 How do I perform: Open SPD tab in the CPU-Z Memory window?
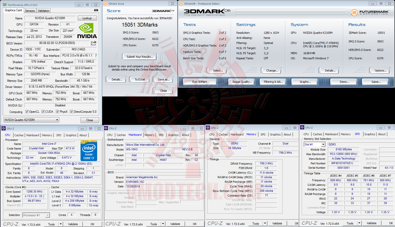[x=263, y=134]
